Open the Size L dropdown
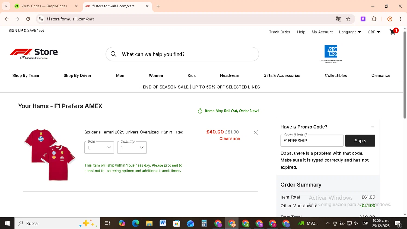This screenshot has width=407, height=229. tap(99, 148)
